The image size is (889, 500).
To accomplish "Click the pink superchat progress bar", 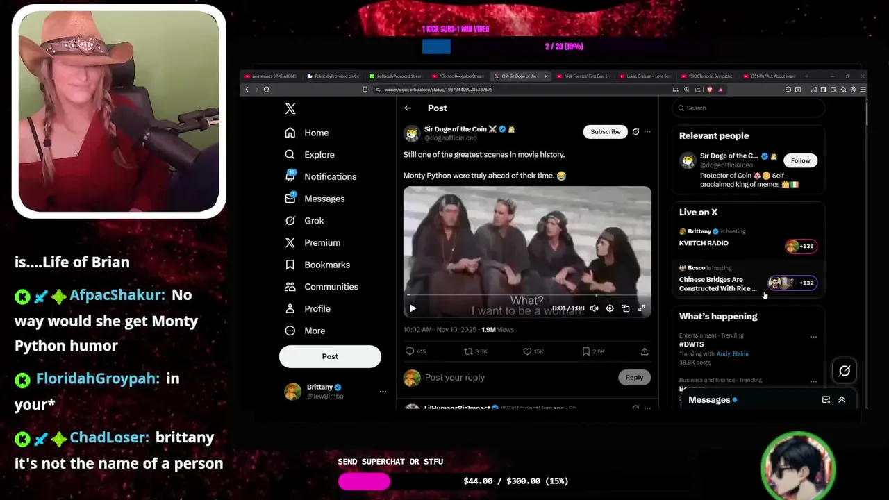I will pyautogui.click(x=364, y=481).
